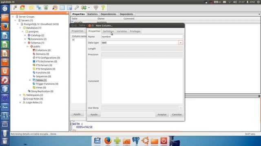The width and height of the screenshot is (261, 146).
Task: Select Functions (0) in object tree
Action: tap(43, 73)
